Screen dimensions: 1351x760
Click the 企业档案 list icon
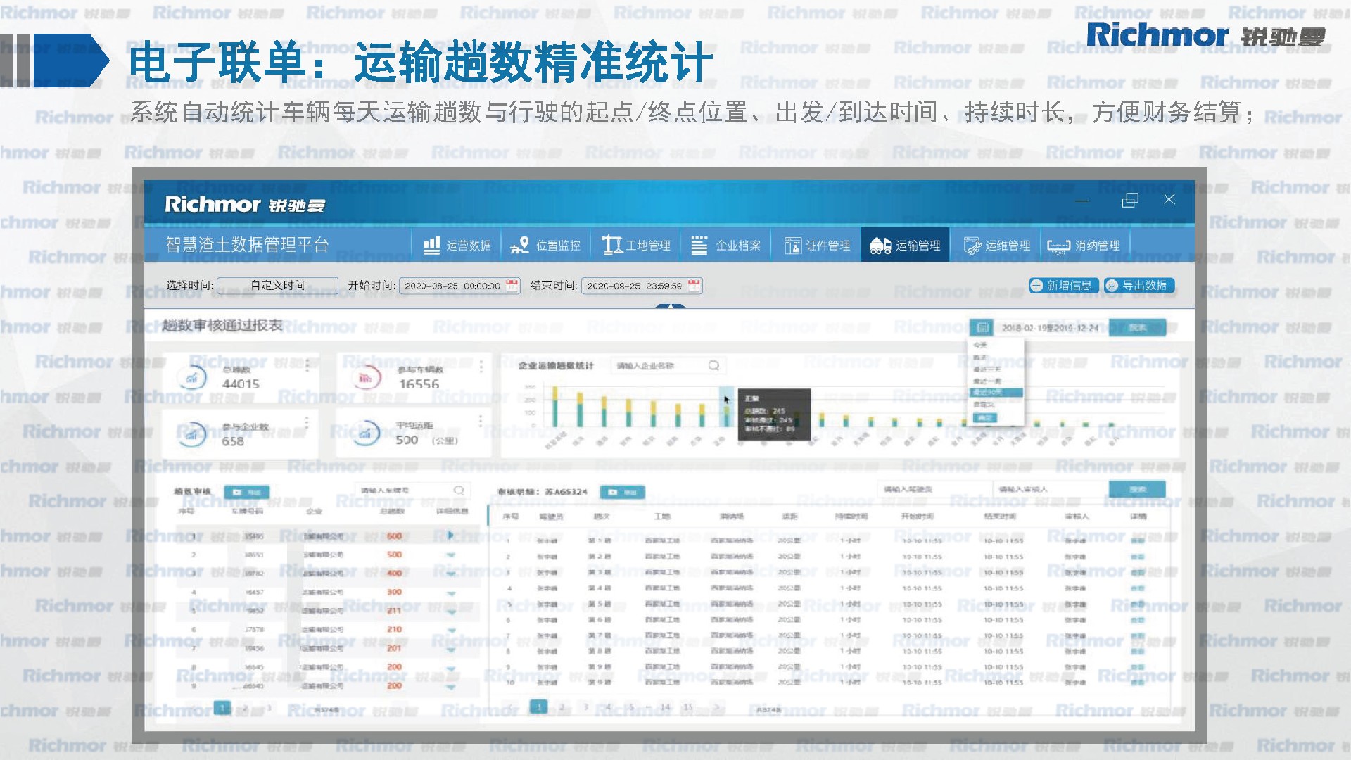tap(699, 245)
